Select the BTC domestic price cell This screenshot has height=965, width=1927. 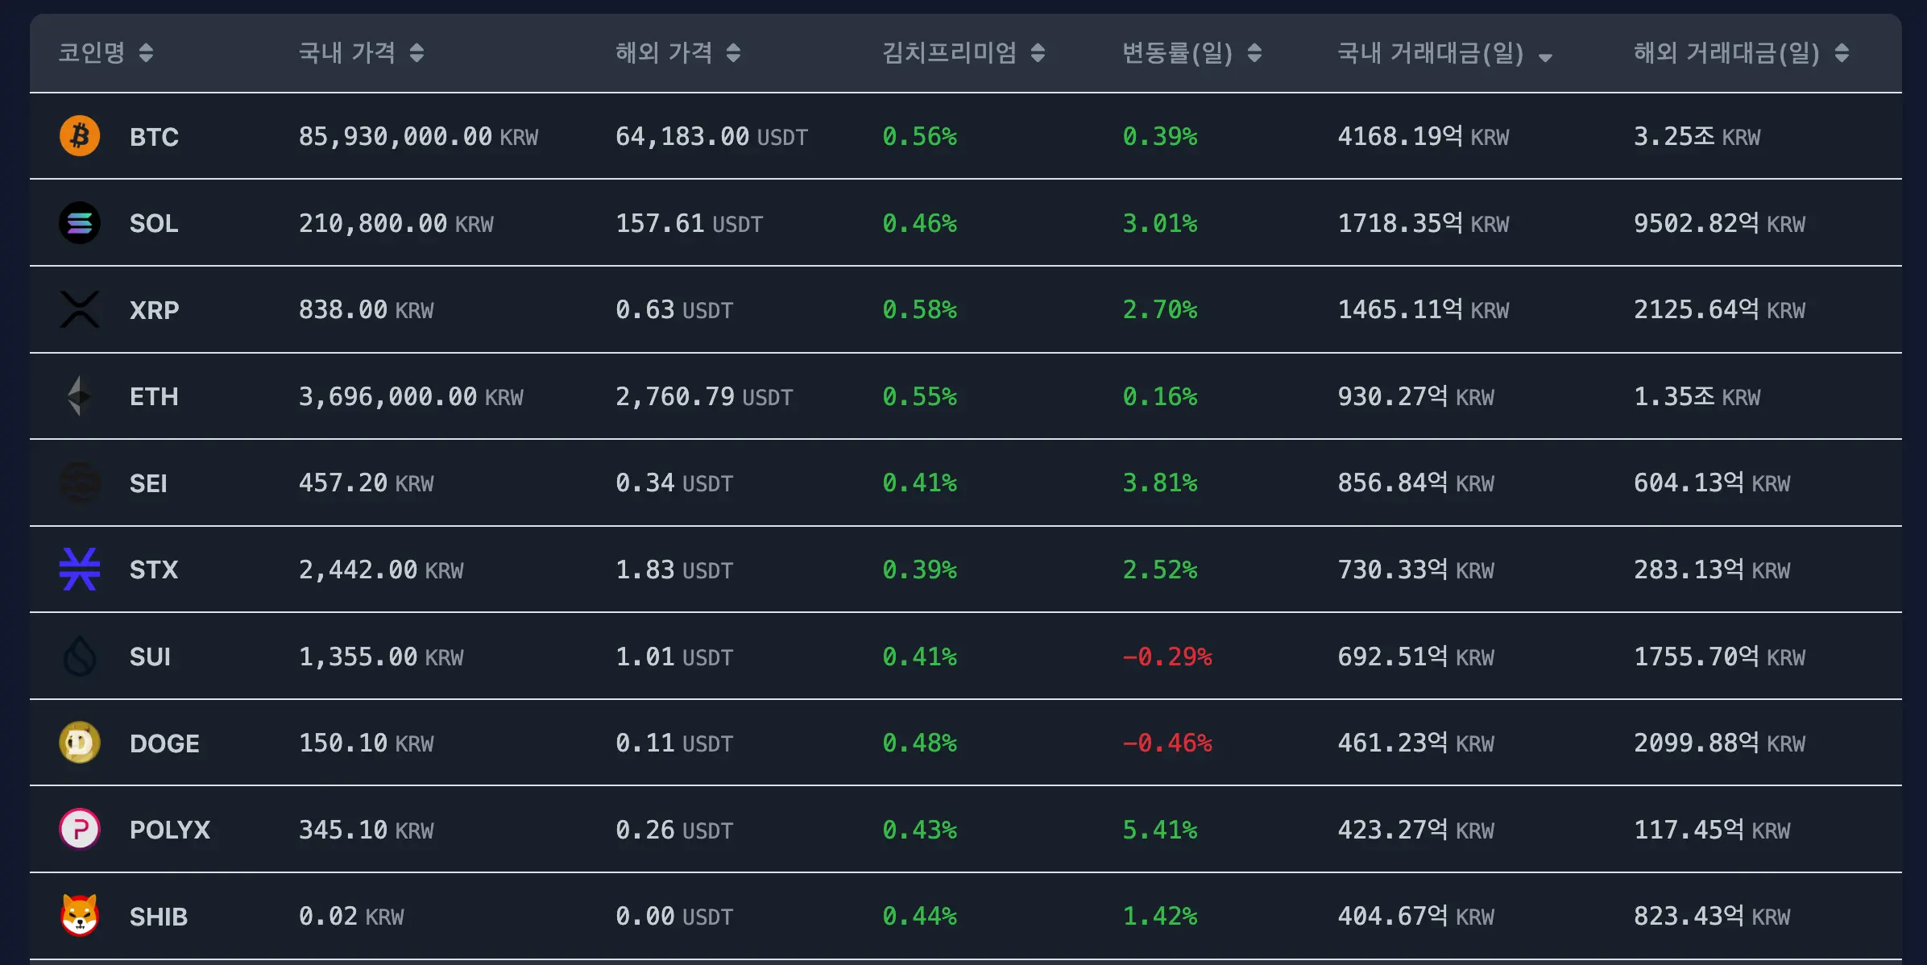pos(418,137)
